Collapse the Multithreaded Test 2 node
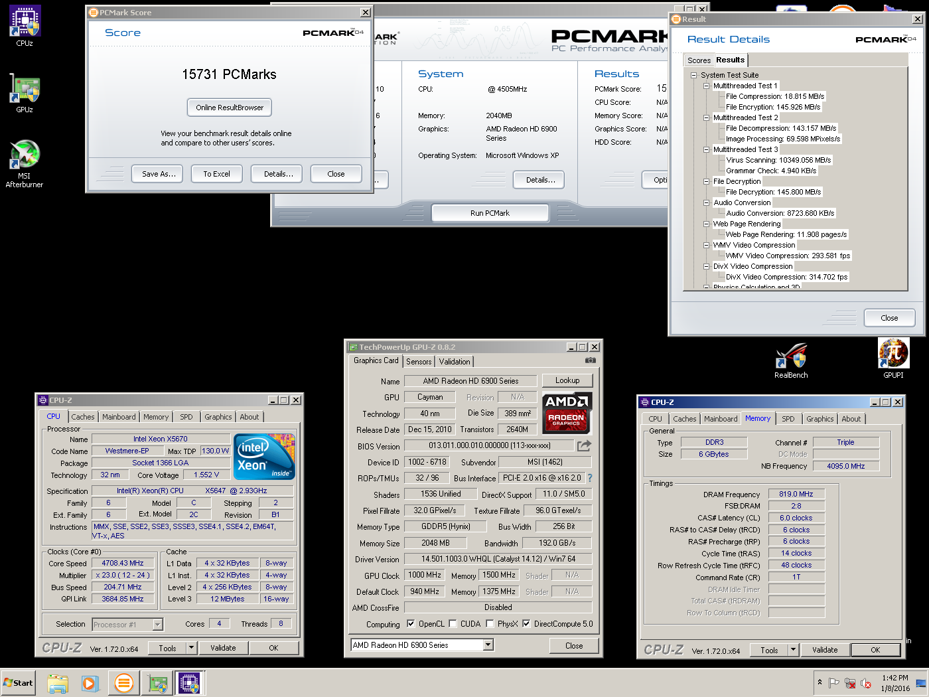The width and height of the screenshot is (929, 697). 707,118
